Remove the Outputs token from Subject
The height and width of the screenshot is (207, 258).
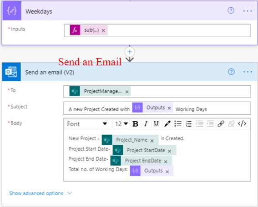coord(169,108)
